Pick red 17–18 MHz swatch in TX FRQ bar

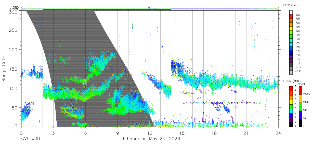(x=291, y=88)
